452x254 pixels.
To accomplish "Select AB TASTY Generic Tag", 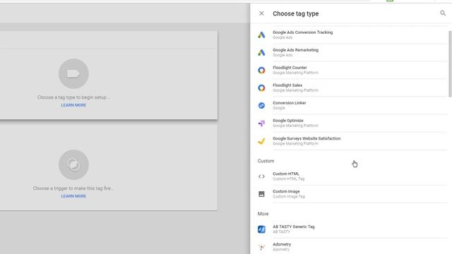I will pyautogui.click(x=352, y=229).
